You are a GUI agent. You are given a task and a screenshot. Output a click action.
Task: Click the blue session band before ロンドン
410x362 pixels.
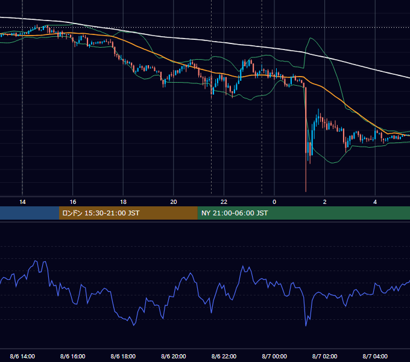click(30, 213)
